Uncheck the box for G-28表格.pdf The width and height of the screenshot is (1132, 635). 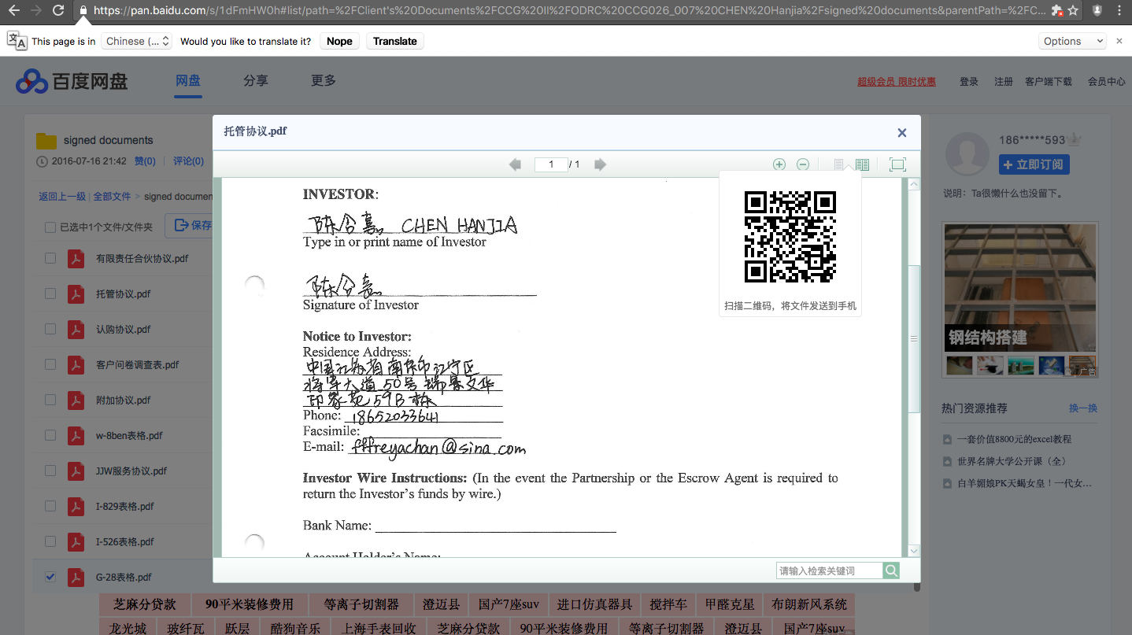(x=50, y=577)
